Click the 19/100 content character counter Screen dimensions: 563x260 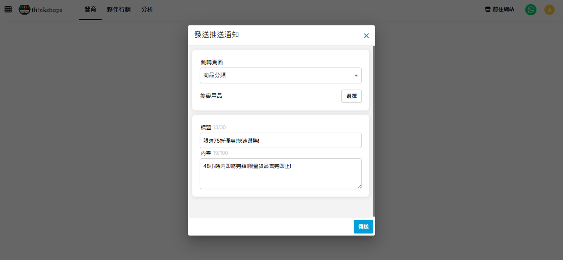click(x=221, y=153)
